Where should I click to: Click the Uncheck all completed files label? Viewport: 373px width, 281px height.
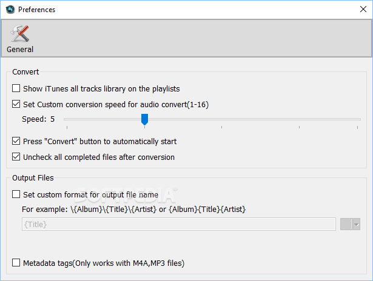pyautogui.click(x=99, y=157)
